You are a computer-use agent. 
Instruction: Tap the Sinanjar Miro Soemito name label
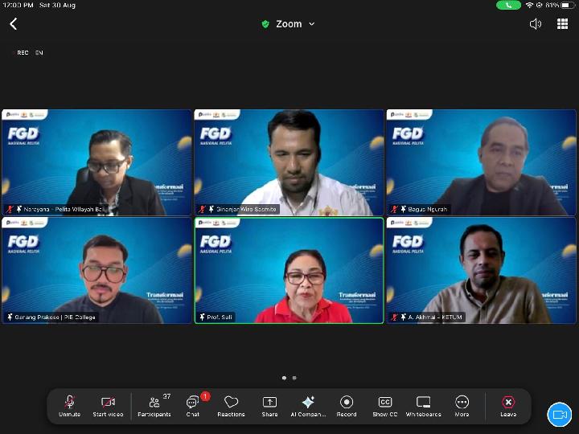click(x=246, y=209)
